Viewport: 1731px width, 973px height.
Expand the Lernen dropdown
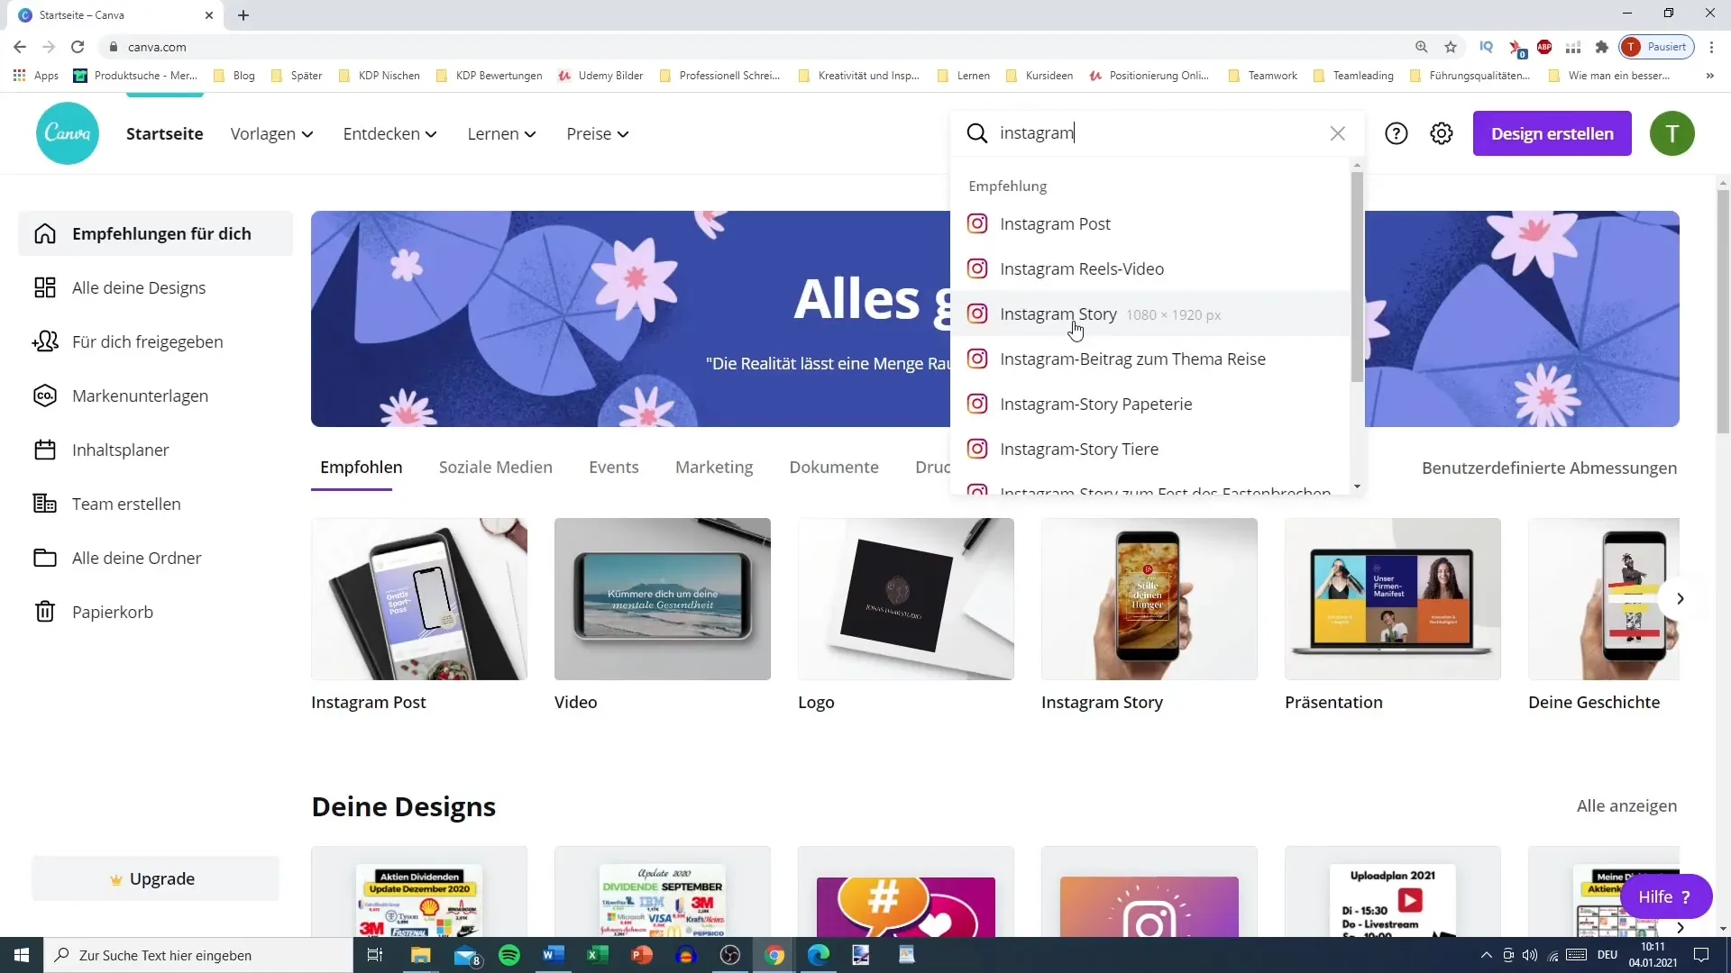[501, 133]
